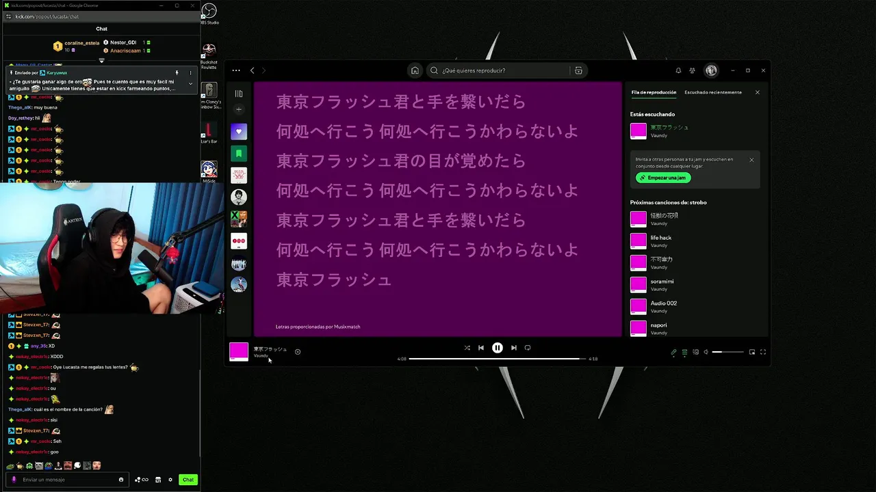Expand pinned message chevron in chat
Image resolution: width=876 pixels, height=492 pixels.
point(190,83)
